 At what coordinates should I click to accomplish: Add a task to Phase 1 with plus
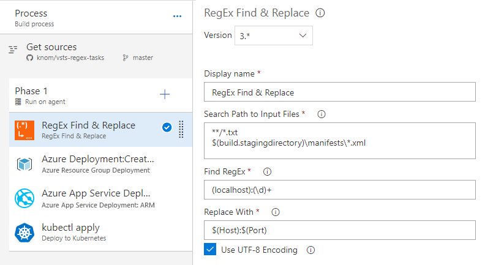tap(164, 94)
